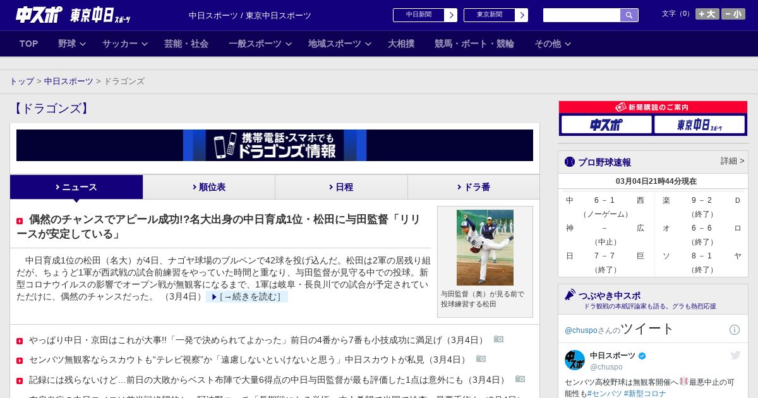
Task: Click the search magnifier button
Action: (629, 15)
